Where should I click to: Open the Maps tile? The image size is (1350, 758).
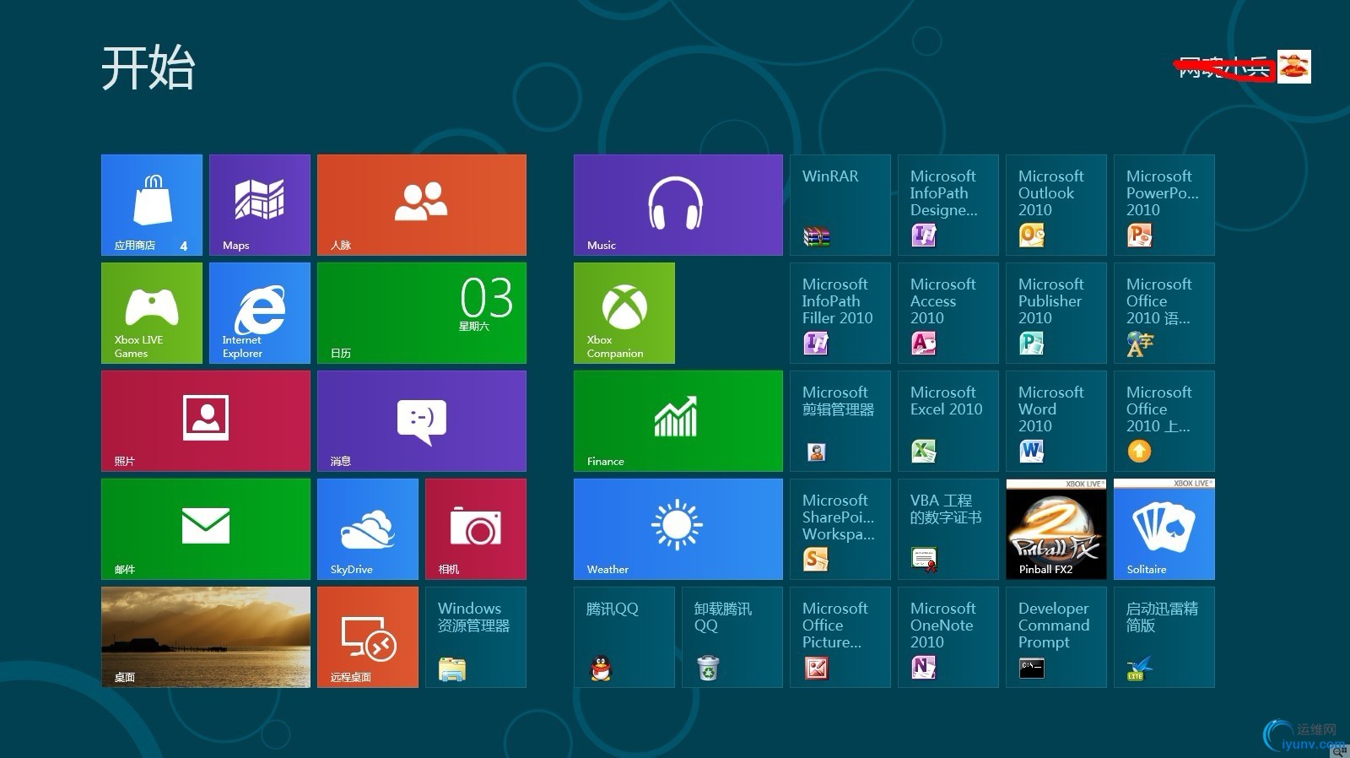(260, 205)
